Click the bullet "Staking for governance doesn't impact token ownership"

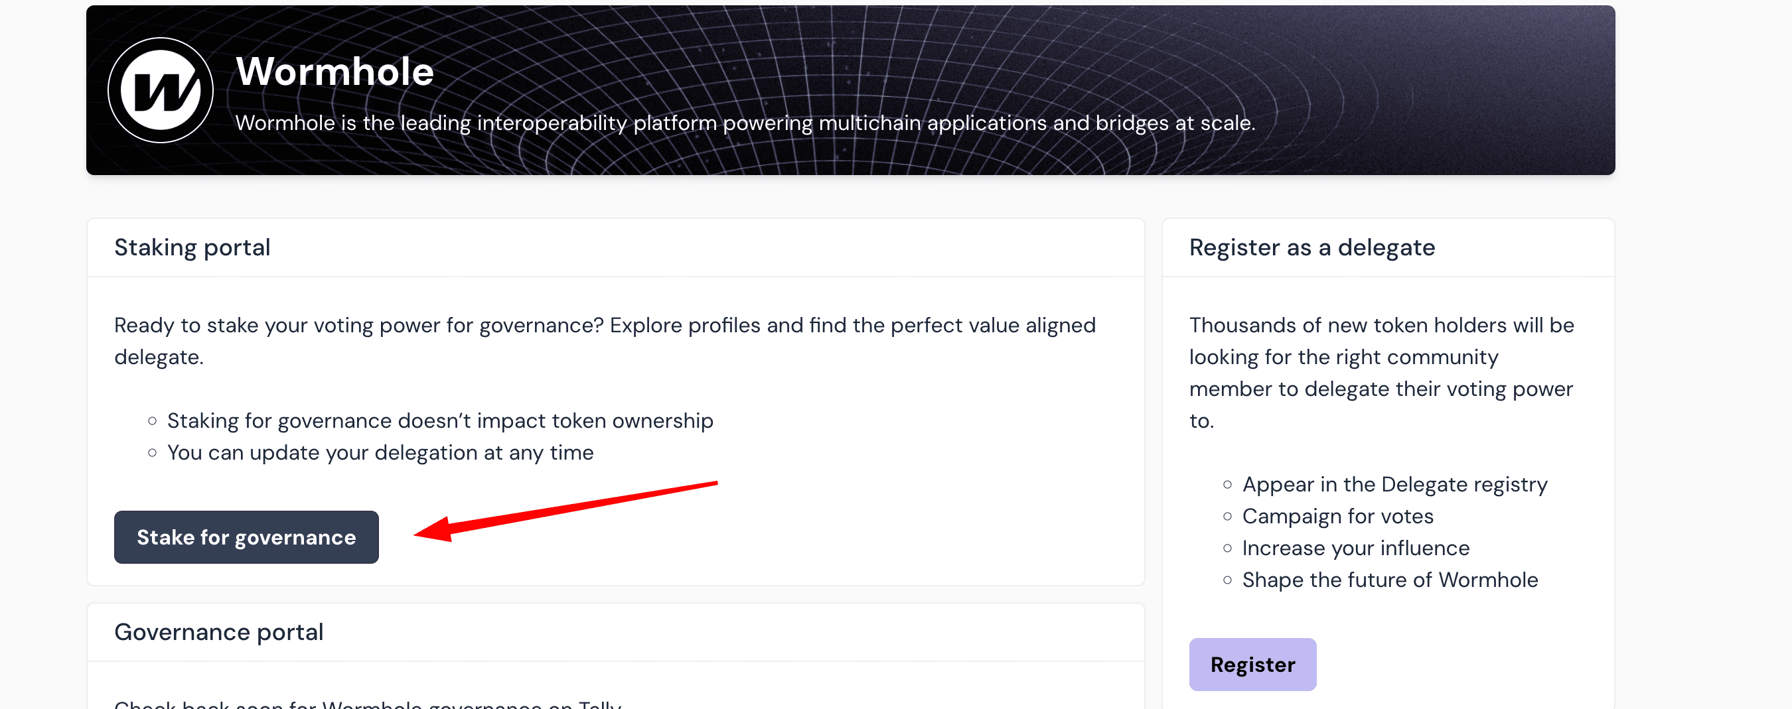(x=439, y=420)
